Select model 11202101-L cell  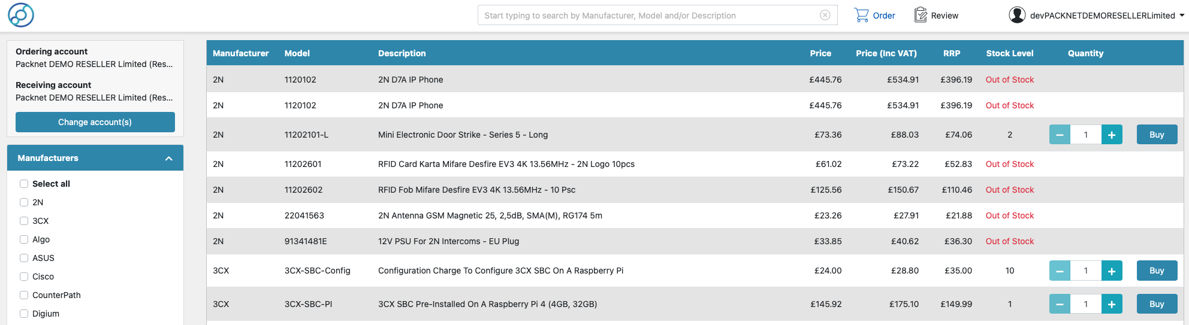[306, 135]
